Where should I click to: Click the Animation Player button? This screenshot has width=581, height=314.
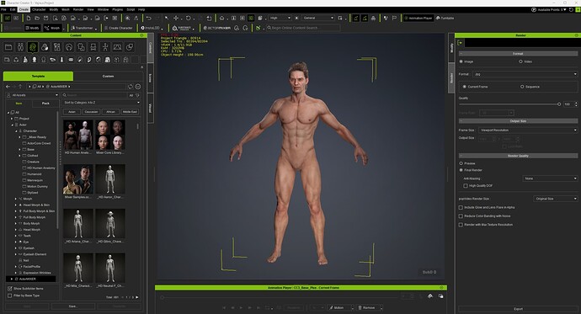coord(418,18)
